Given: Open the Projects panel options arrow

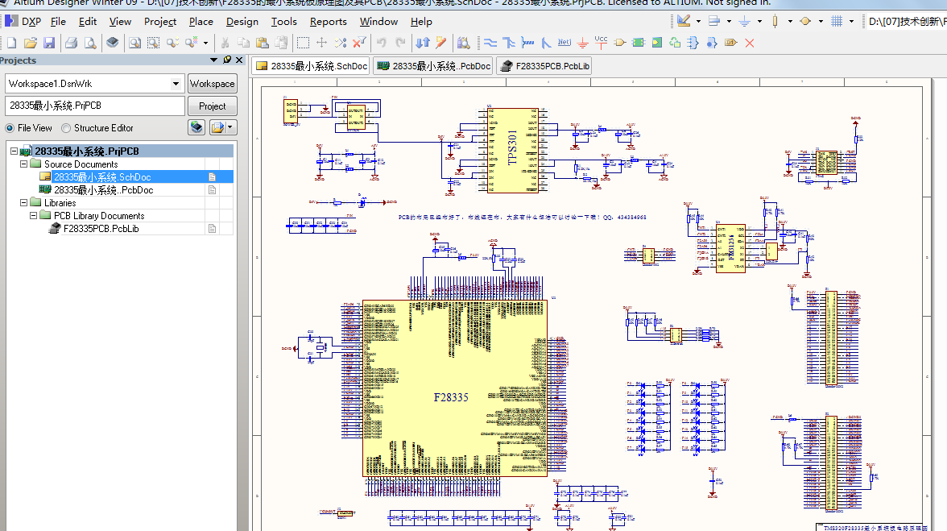Looking at the screenshot, I should pos(213,60).
